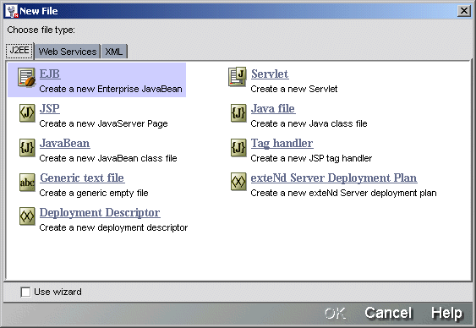Switch to the Web Services tab
This screenshot has height=328, width=476.
(68, 52)
